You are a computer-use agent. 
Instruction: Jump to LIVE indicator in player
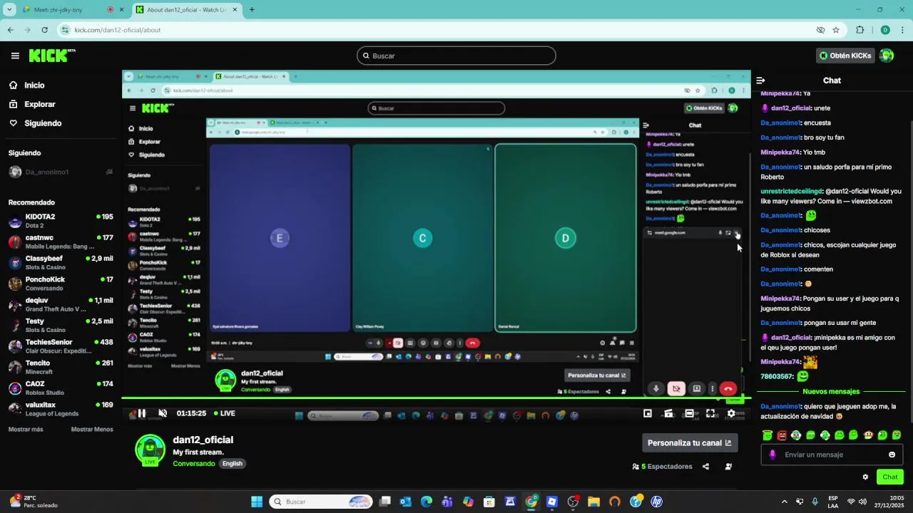[224, 413]
